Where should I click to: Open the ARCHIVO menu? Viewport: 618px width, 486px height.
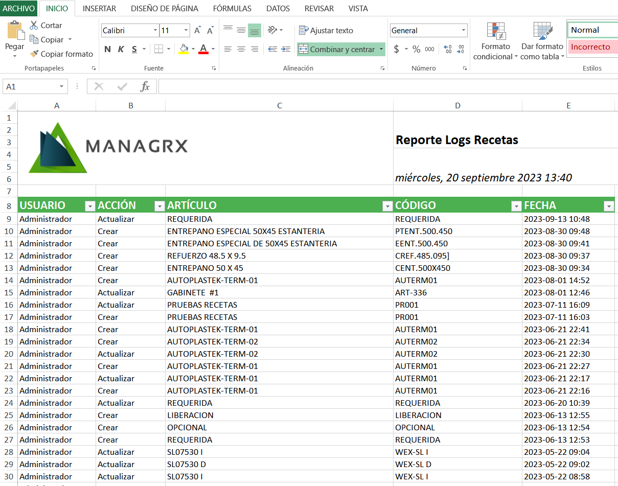19,8
